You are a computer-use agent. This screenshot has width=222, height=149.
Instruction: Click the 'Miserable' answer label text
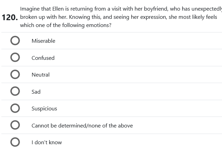pyautogui.click(x=43, y=41)
